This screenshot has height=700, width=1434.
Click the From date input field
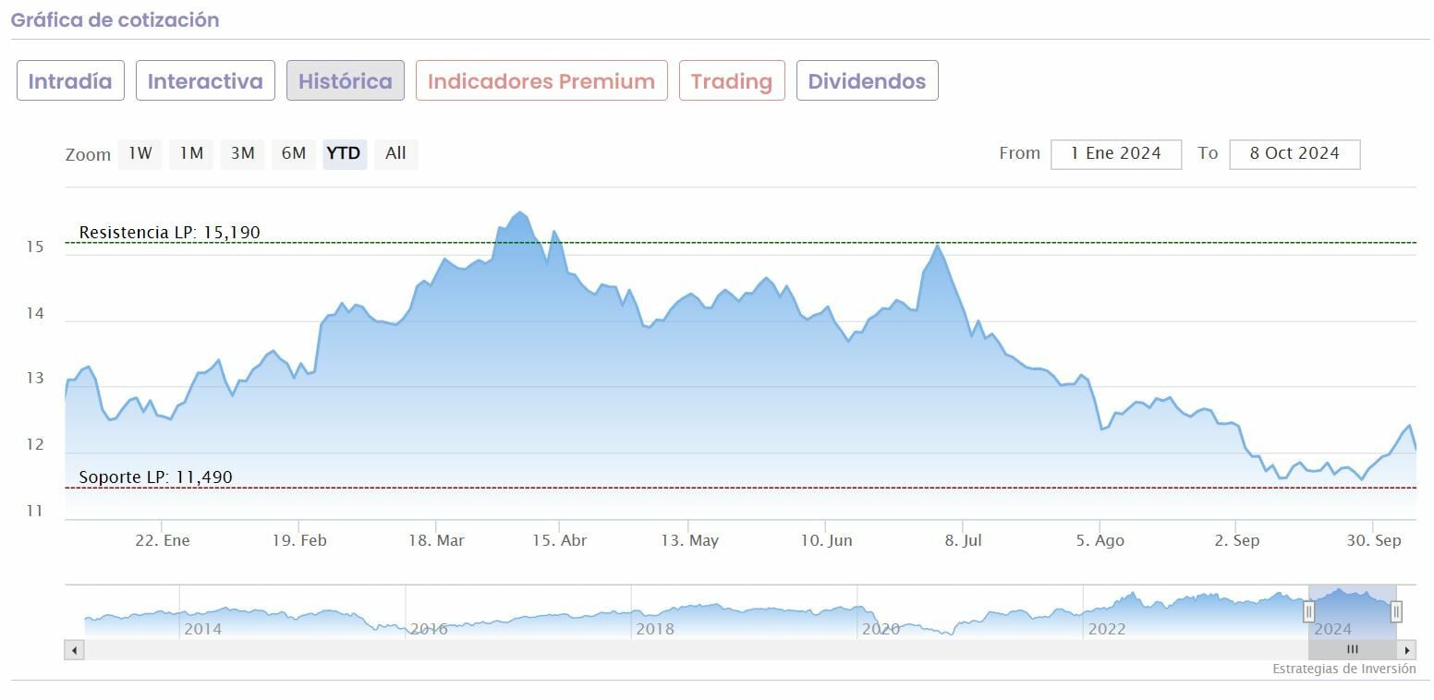tap(1116, 154)
